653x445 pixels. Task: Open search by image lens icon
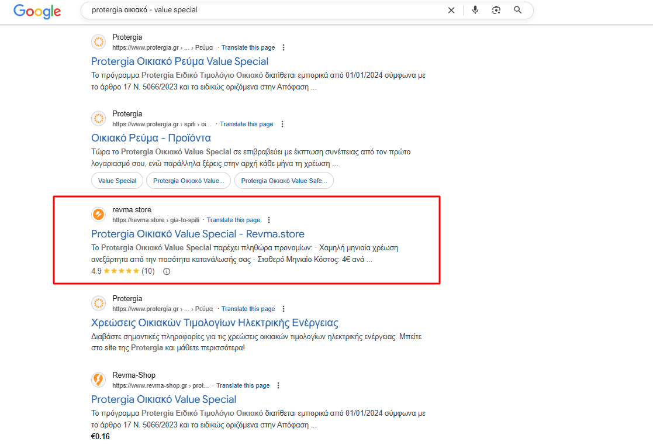click(x=496, y=10)
